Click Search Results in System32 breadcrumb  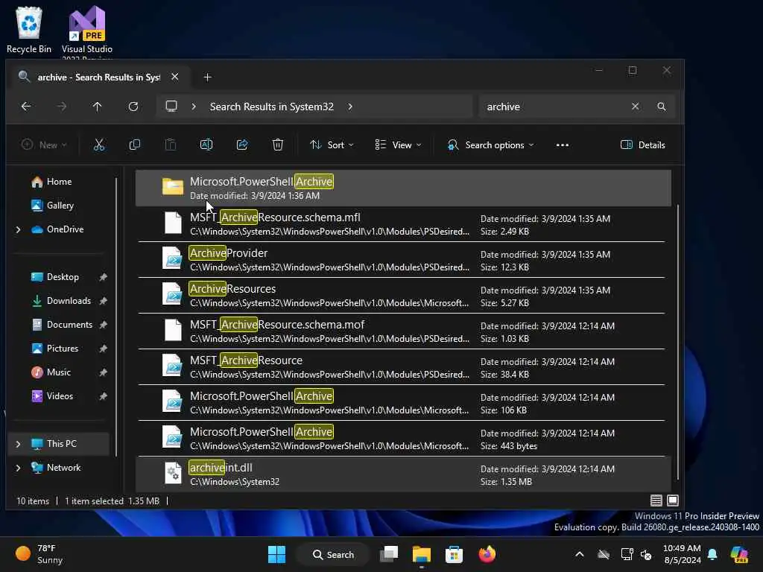click(271, 107)
